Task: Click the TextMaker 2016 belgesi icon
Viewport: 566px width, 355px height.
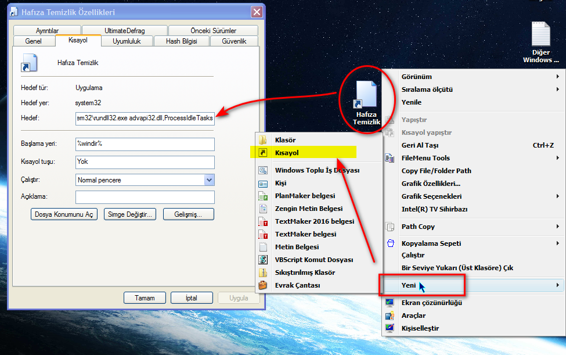Action: pyautogui.click(x=263, y=221)
